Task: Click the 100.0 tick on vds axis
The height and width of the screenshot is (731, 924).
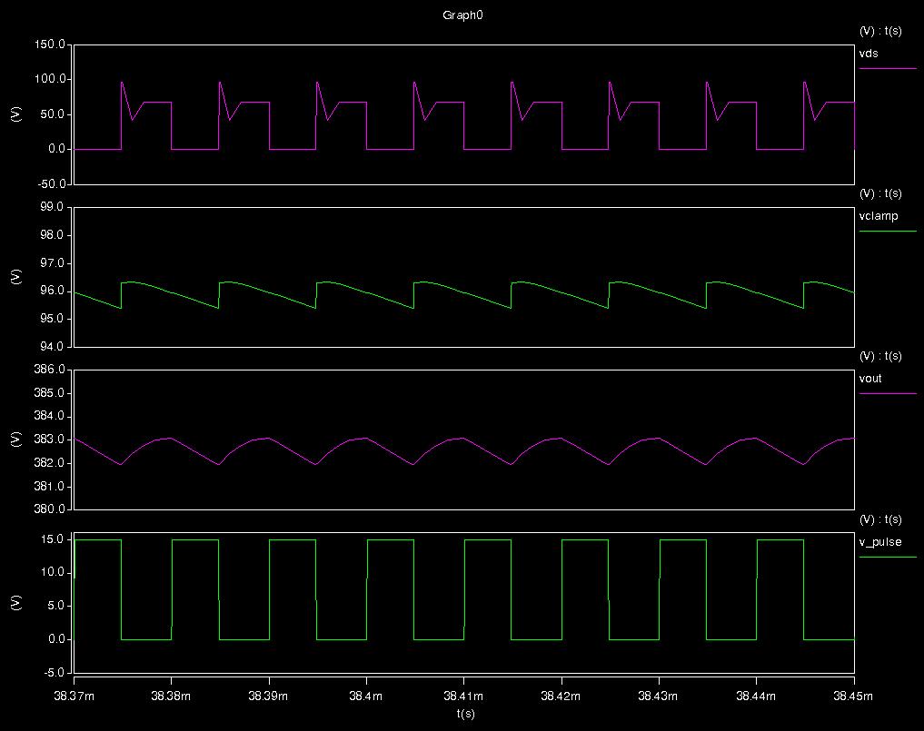Action: point(50,80)
